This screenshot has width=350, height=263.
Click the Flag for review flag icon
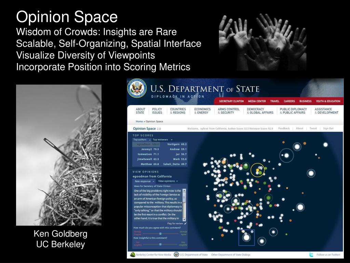coord(185,223)
